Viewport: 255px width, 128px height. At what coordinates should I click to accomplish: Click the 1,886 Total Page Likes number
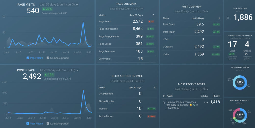click(x=243, y=17)
